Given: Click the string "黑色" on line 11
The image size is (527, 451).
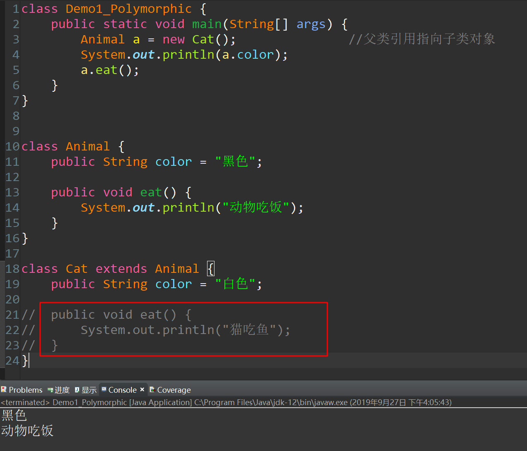Looking at the screenshot, I should point(235,162).
